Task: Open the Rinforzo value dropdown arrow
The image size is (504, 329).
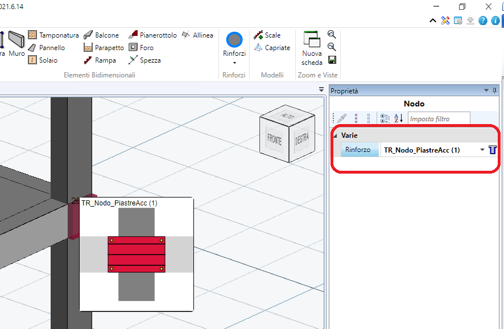Action: pos(482,150)
